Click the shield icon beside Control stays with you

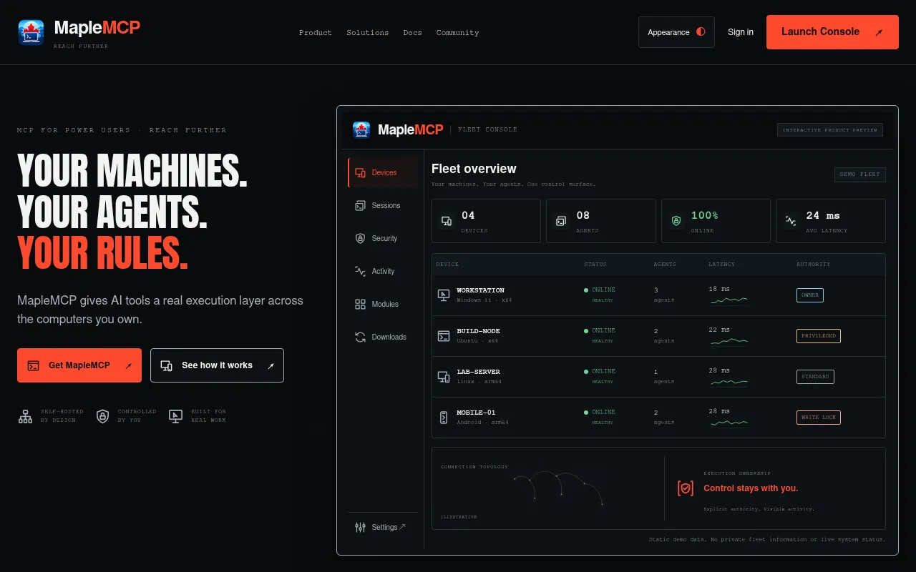tap(686, 488)
